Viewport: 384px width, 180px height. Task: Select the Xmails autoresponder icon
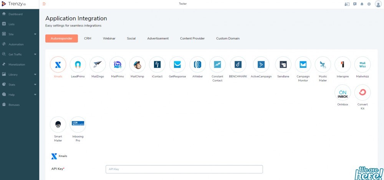[58, 64]
